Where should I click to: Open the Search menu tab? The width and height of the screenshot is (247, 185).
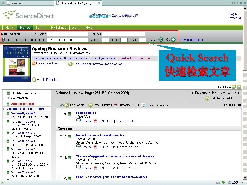pyautogui.click(x=40, y=27)
